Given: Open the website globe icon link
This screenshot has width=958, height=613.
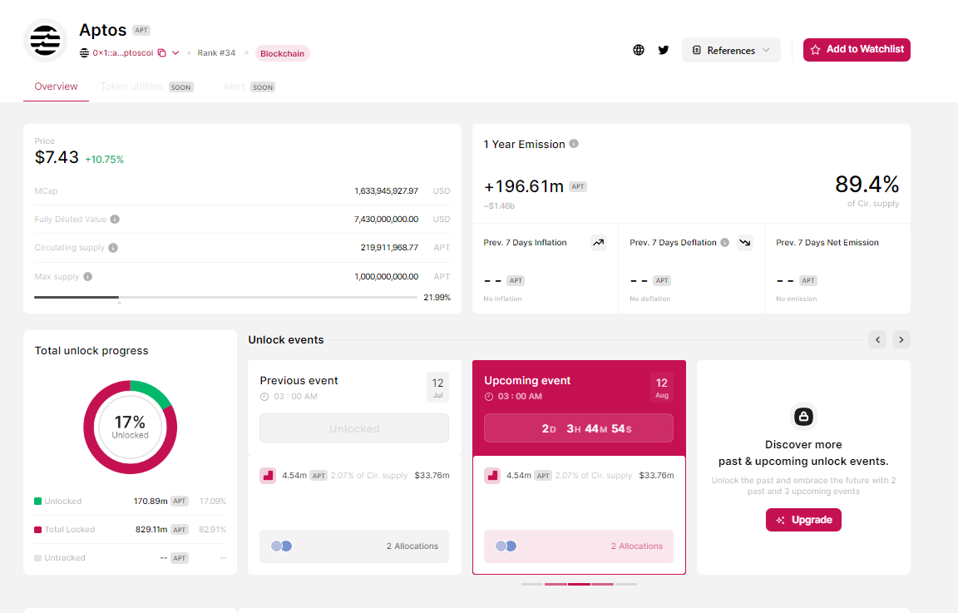Looking at the screenshot, I should pos(639,50).
